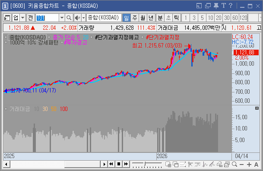Zoom out with the minus icon

click(x=241, y=165)
